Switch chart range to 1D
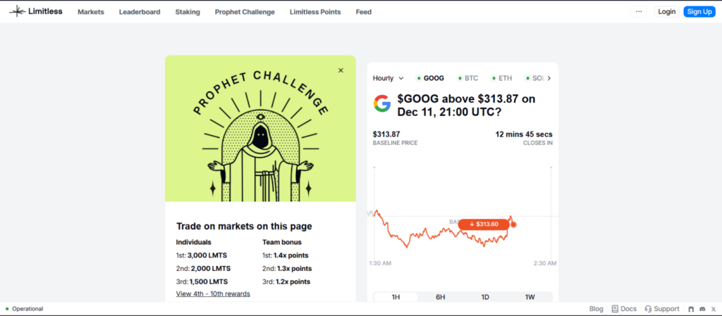The width and height of the screenshot is (722, 316). (x=485, y=297)
